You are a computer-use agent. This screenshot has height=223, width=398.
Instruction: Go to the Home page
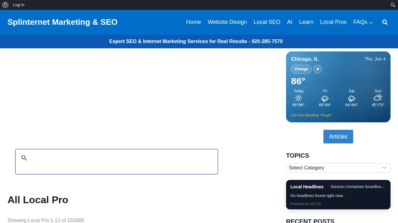194,22
